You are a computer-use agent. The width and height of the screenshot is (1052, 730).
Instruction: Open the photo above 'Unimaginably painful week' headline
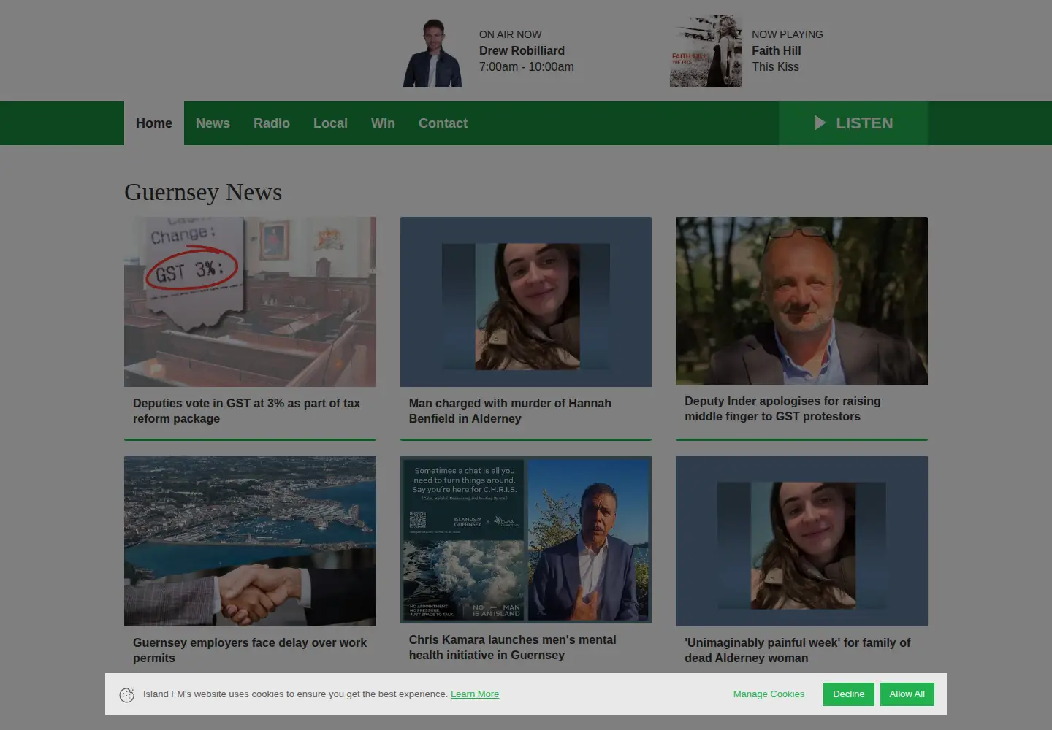tap(801, 541)
